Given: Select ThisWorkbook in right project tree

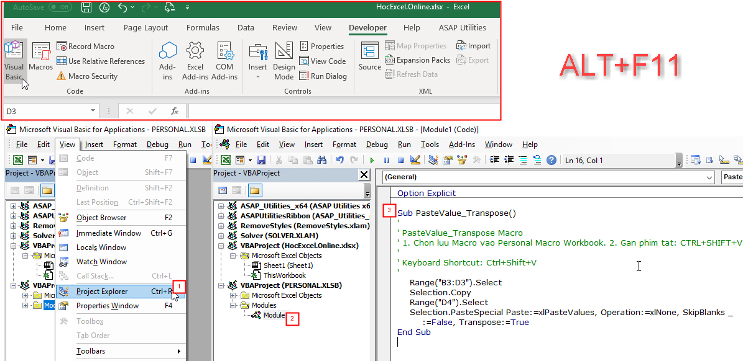Looking at the screenshot, I should pyautogui.click(x=284, y=275).
